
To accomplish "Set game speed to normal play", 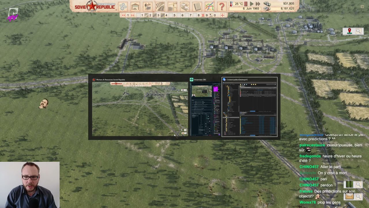I will (252, 4).
